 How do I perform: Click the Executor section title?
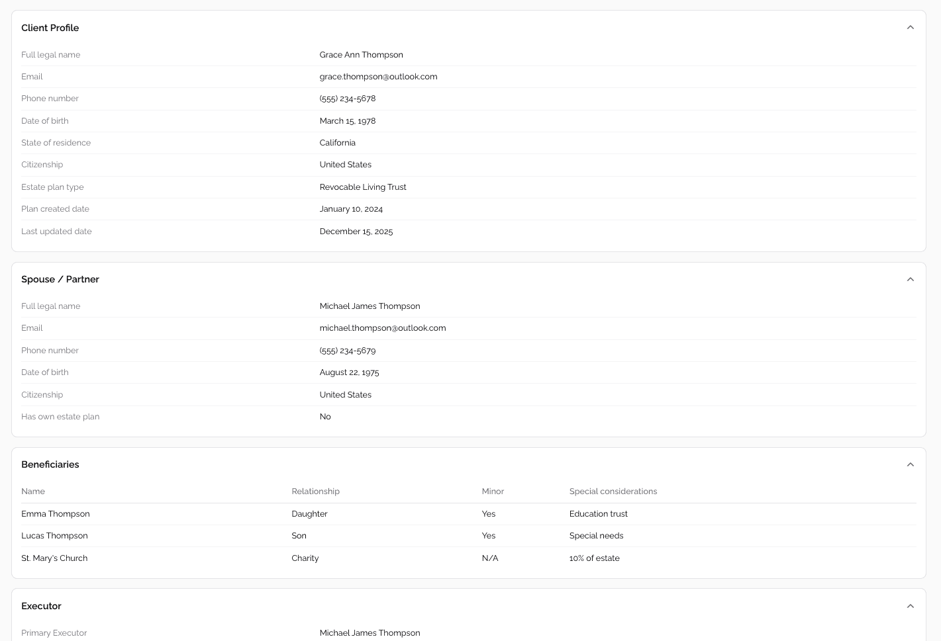(41, 606)
